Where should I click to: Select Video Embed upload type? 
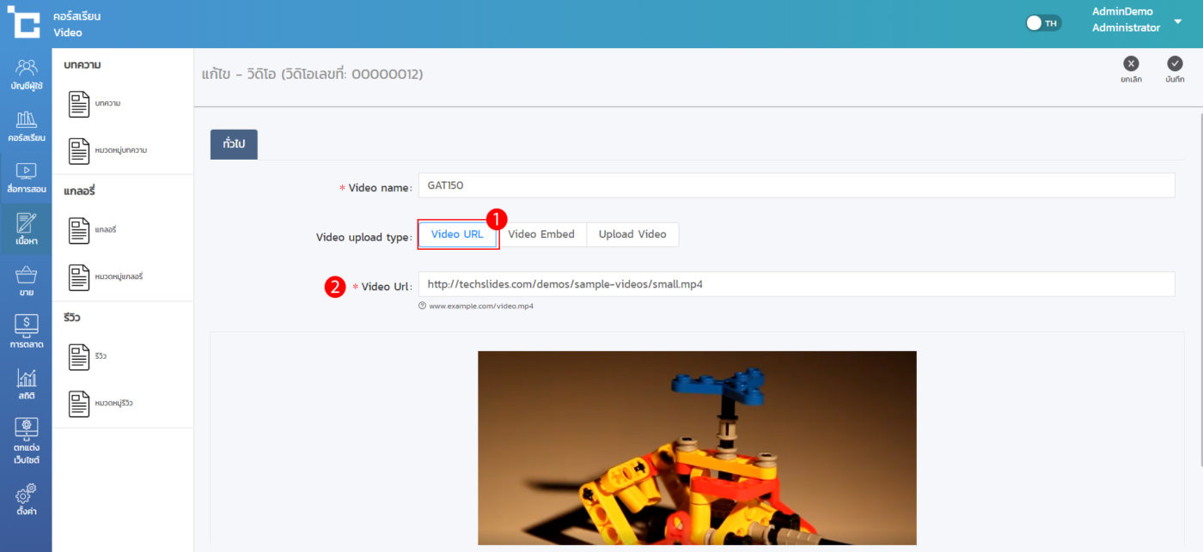tap(540, 234)
